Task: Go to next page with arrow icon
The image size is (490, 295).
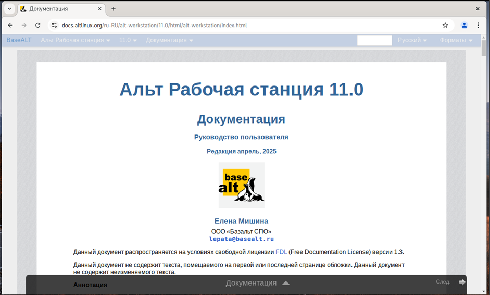Action: [x=462, y=282]
